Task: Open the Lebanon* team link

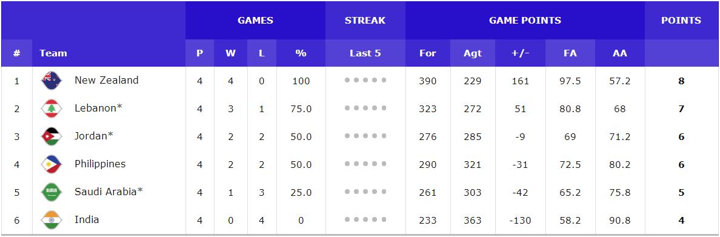Action: [x=99, y=108]
